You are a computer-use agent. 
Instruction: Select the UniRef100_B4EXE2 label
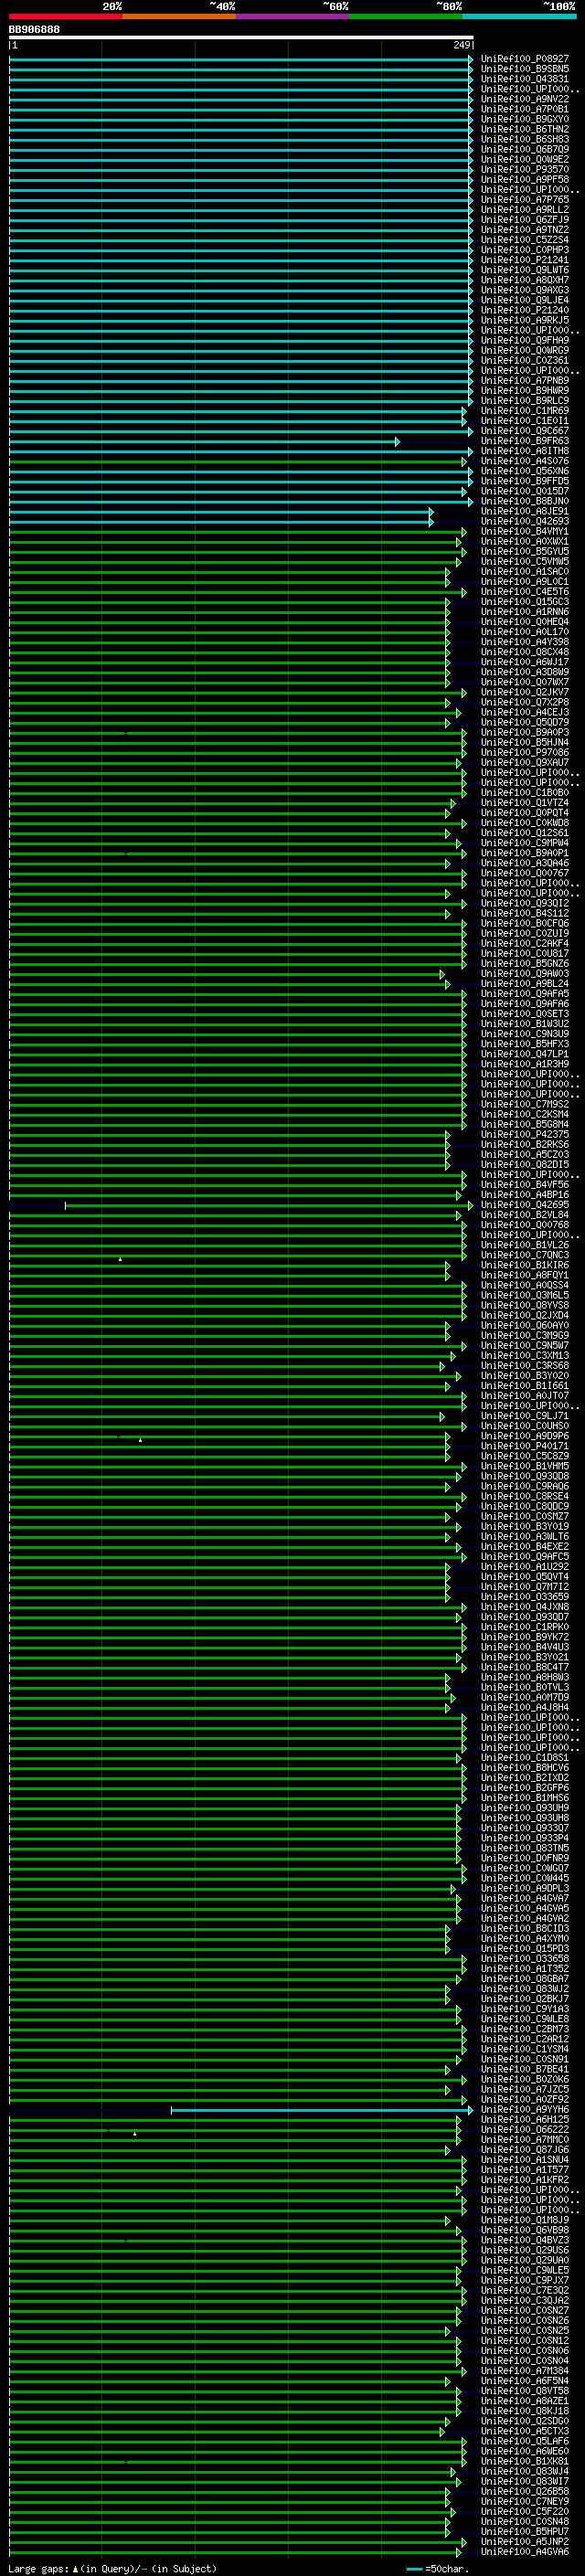click(525, 1547)
